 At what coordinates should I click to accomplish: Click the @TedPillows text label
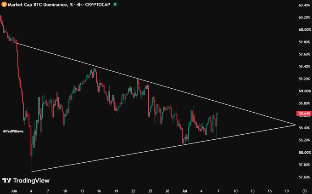click(13, 131)
